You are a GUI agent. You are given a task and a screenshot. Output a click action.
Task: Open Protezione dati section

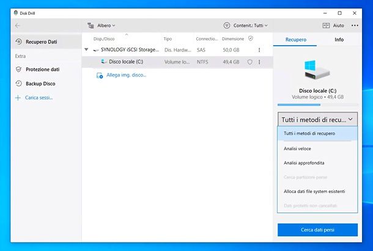click(42, 70)
